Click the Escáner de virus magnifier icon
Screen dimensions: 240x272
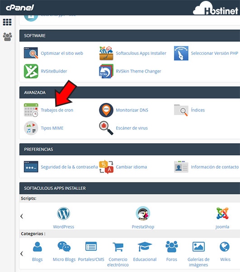(106, 128)
